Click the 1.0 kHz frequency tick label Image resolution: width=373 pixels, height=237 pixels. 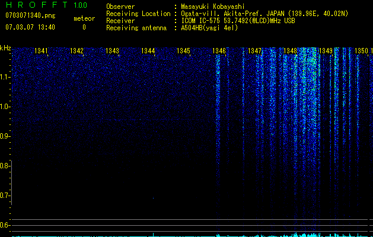4,107
